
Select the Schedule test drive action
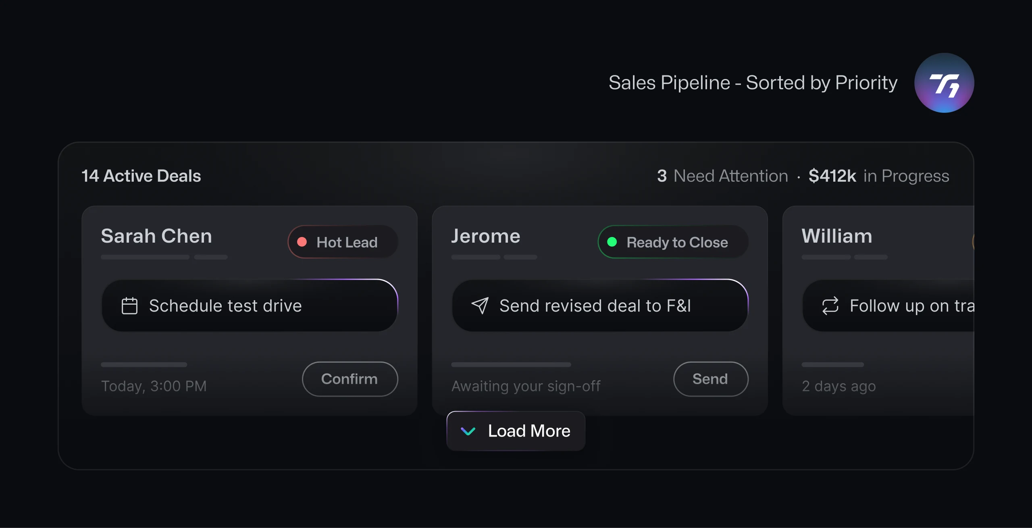point(250,306)
